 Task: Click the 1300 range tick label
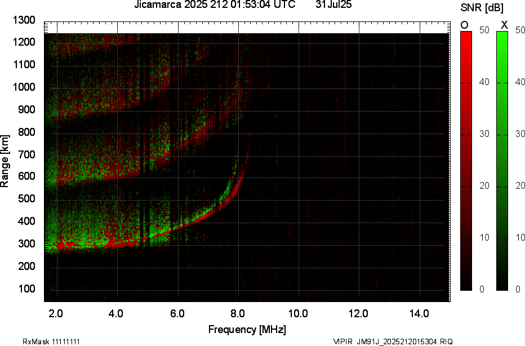(x=24, y=20)
